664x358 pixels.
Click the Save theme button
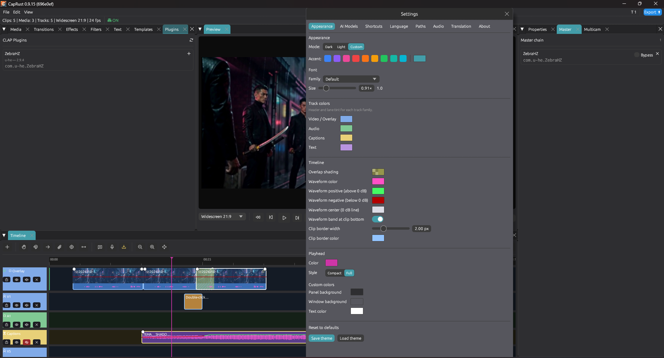[321, 338]
